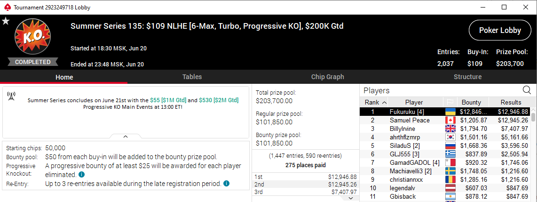Click the players list scrollbar
The height and width of the screenshot is (202, 537).
(x=533, y=154)
